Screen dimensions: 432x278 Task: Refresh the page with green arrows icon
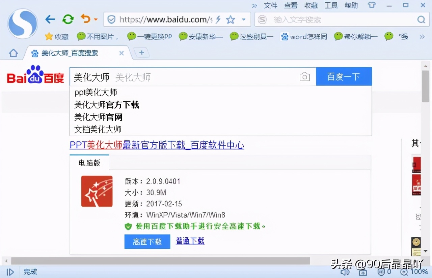(x=68, y=19)
